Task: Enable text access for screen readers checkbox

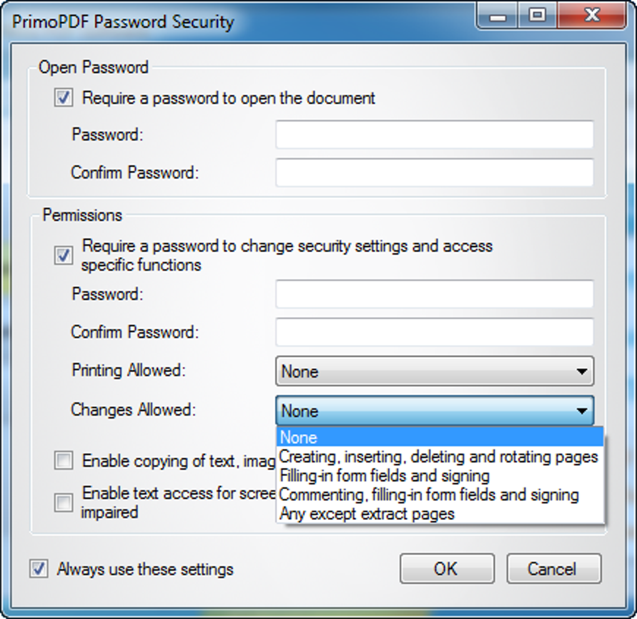Action: point(63,502)
